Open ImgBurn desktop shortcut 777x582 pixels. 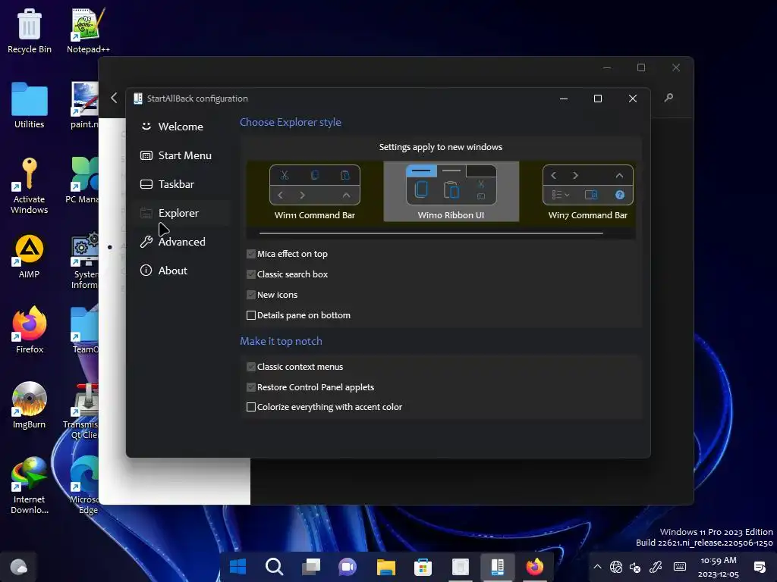pos(30,405)
